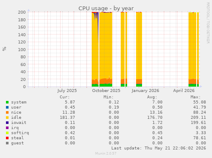The image size is (212, 158).
Task: Click the dark blue iowait legend swatch
Action: pos(7,123)
